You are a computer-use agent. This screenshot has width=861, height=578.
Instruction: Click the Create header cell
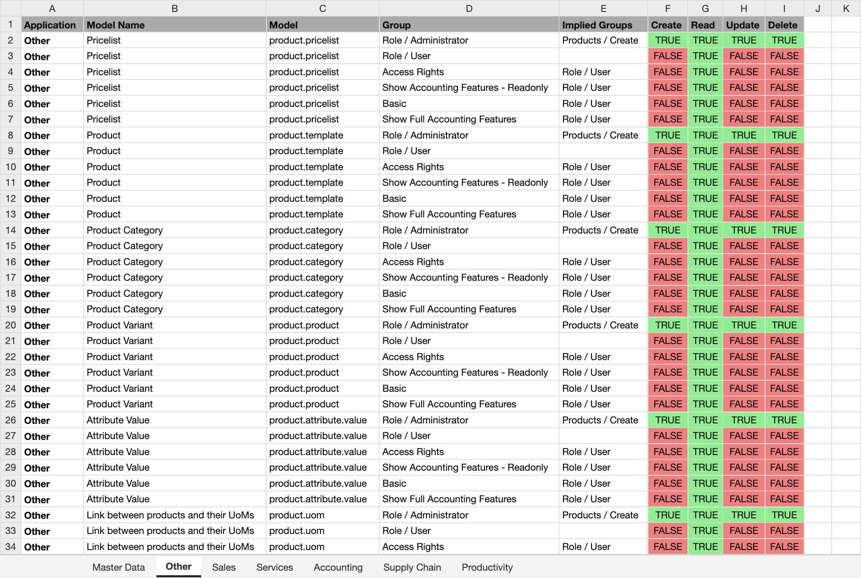(668, 25)
